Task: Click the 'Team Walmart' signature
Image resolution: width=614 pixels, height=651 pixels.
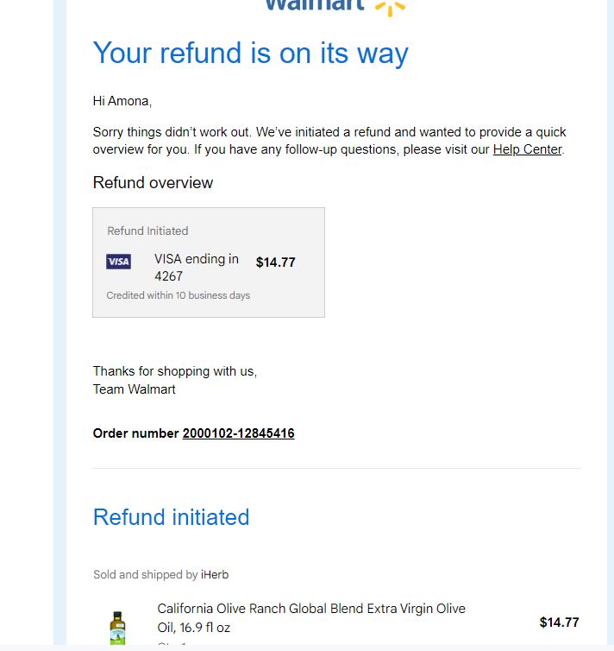Action: click(x=134, y=389)
